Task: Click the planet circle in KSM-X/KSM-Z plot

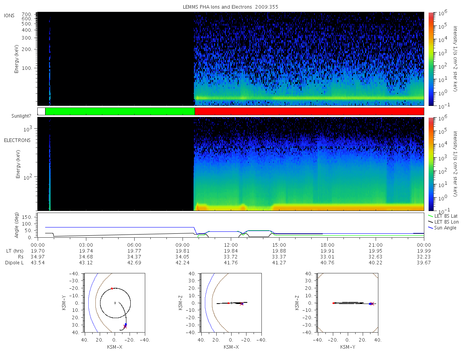Action: pyautogui.click(x=232, y=303)
